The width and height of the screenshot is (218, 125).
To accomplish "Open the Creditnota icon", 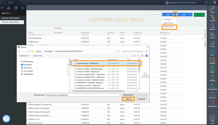I will [x=212, y=77].
